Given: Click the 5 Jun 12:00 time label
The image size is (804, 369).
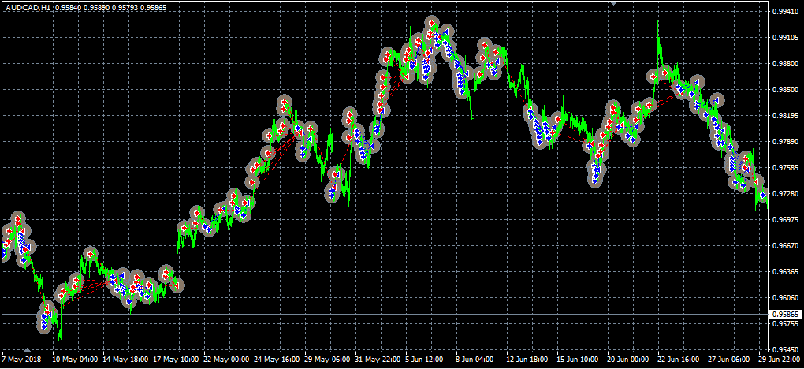Looking at the screenshot, I should pos(425,360).
